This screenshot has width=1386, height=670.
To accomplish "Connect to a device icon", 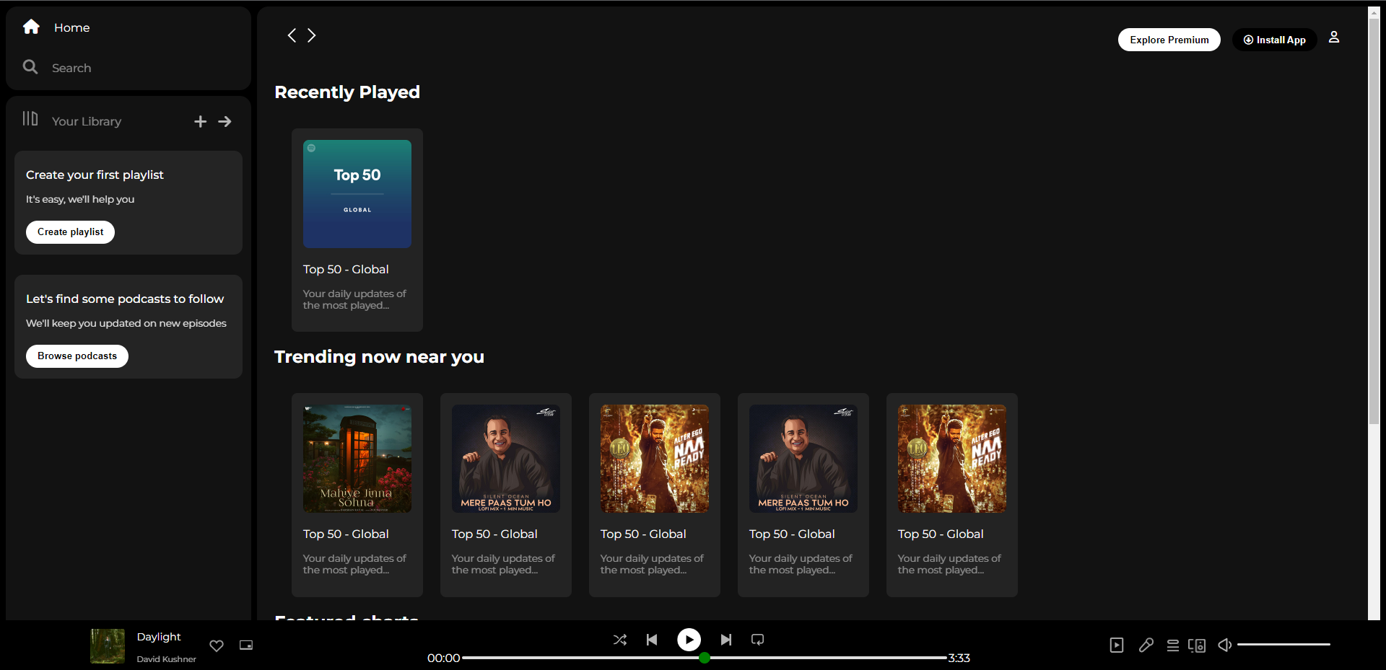I will tap(1197, 645).
